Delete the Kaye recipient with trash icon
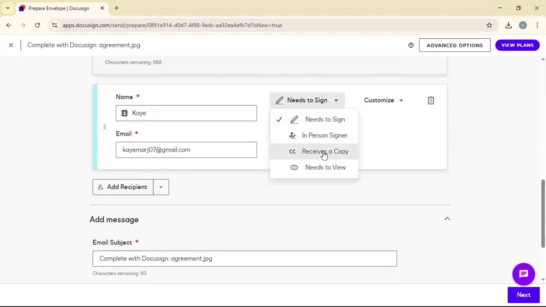The width and height of the screenshot is (546, 307). (x=431, y=100)
